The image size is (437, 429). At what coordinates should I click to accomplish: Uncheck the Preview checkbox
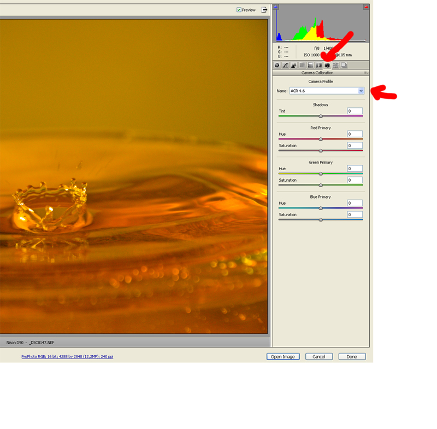coord(239,10)
